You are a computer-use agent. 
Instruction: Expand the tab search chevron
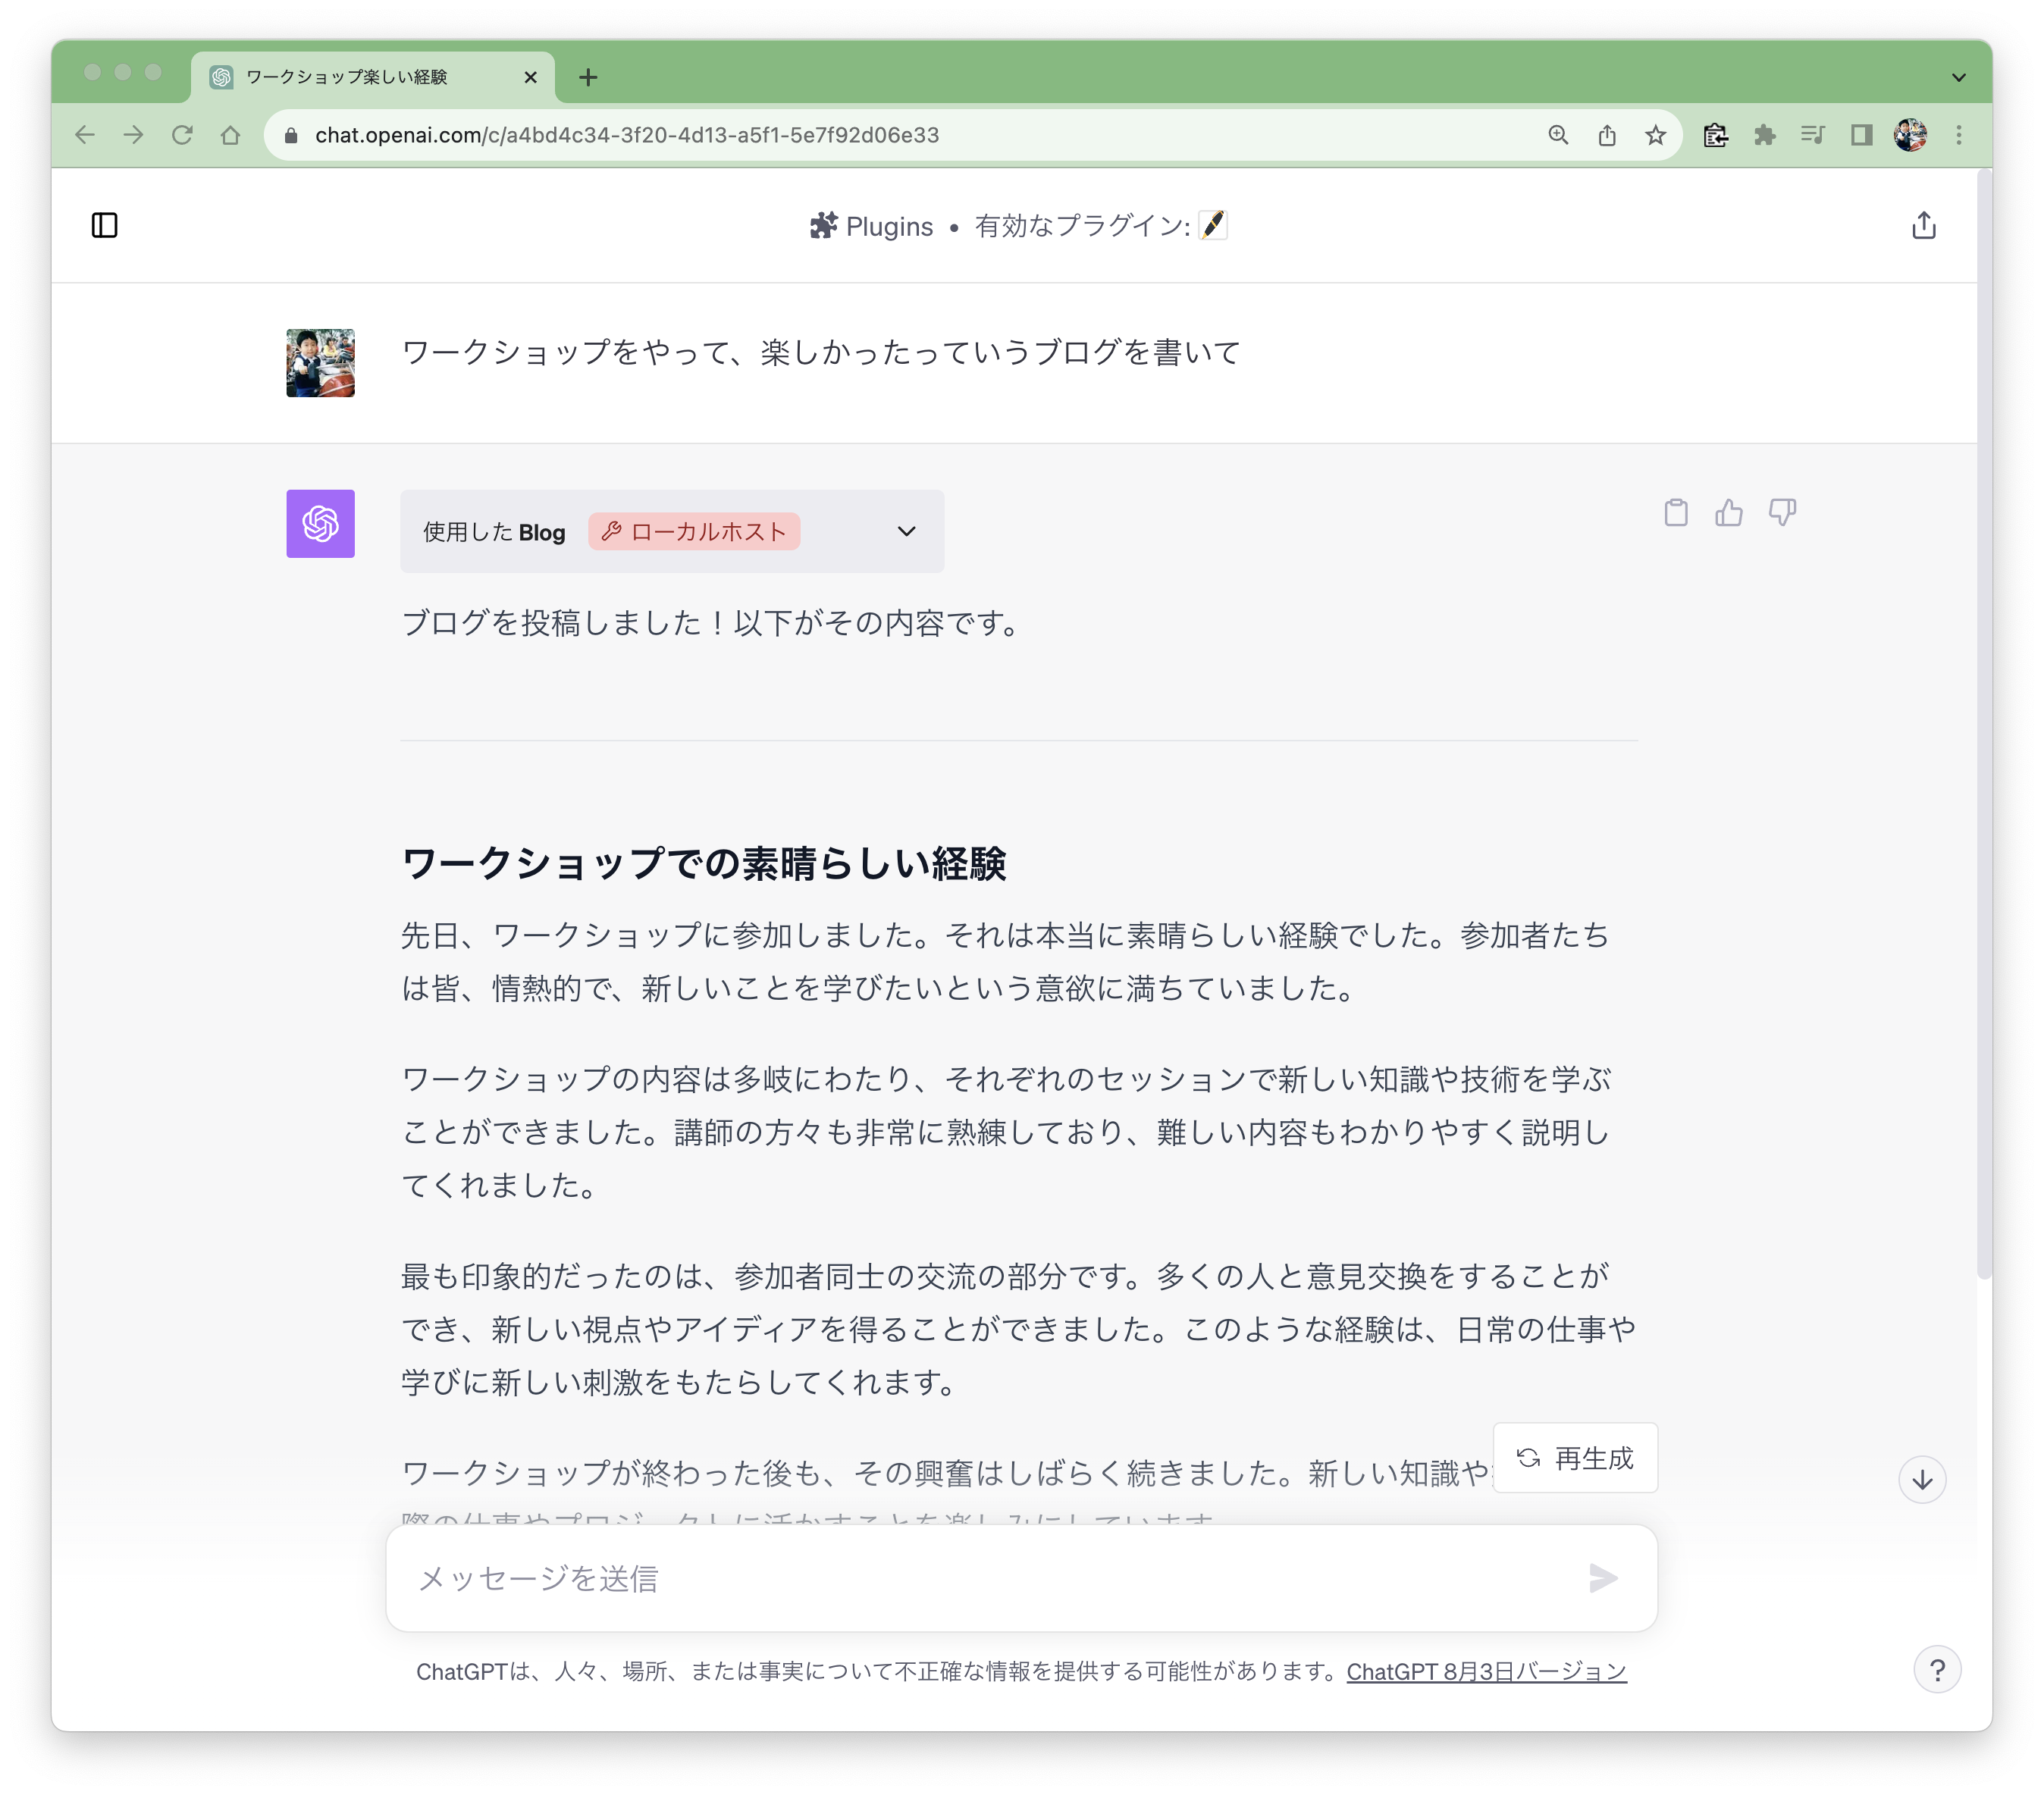click(1959, 77)
